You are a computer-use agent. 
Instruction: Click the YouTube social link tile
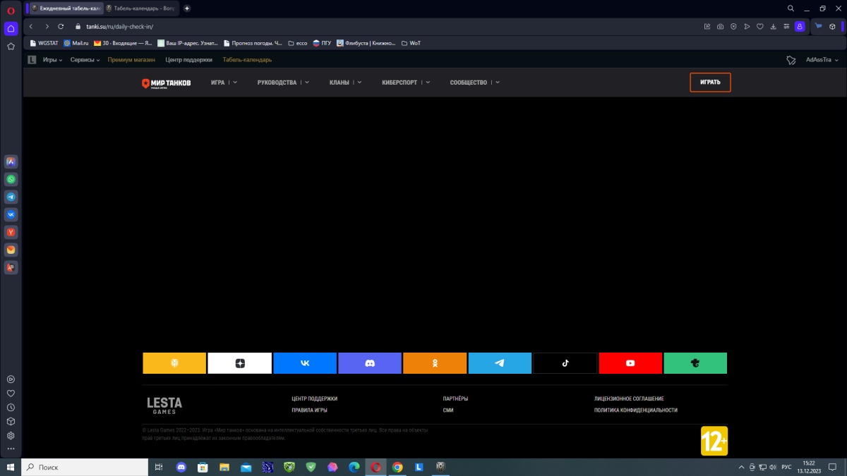click(x=630, y=363)
